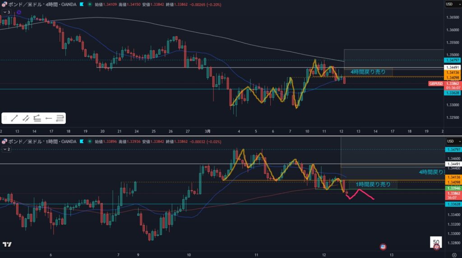Viewport: 462px width, 258px height.
Task: Click the 1.34797 price label on the upper price axis
Action: coord(452,60)
